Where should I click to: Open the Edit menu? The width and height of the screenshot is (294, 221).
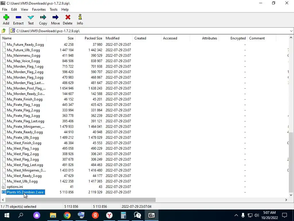click(14, 9)
